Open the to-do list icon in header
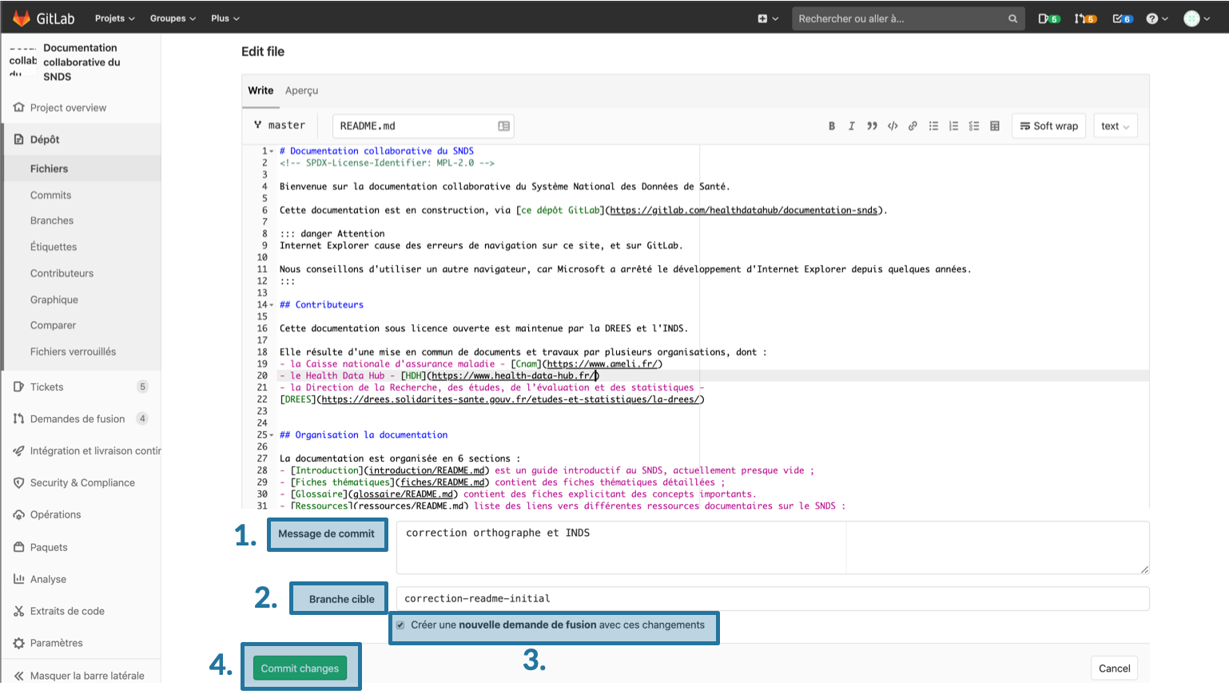Screen dimensions: 1229x698 [x=1122, y=18]
